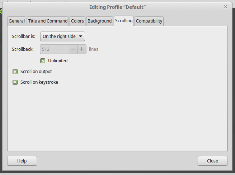235x175 pixels.
Task: Close the dialog with the title bar X
Action: click(x=226, y=6)
